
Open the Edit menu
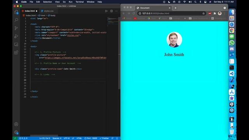(x=38, y=2)
